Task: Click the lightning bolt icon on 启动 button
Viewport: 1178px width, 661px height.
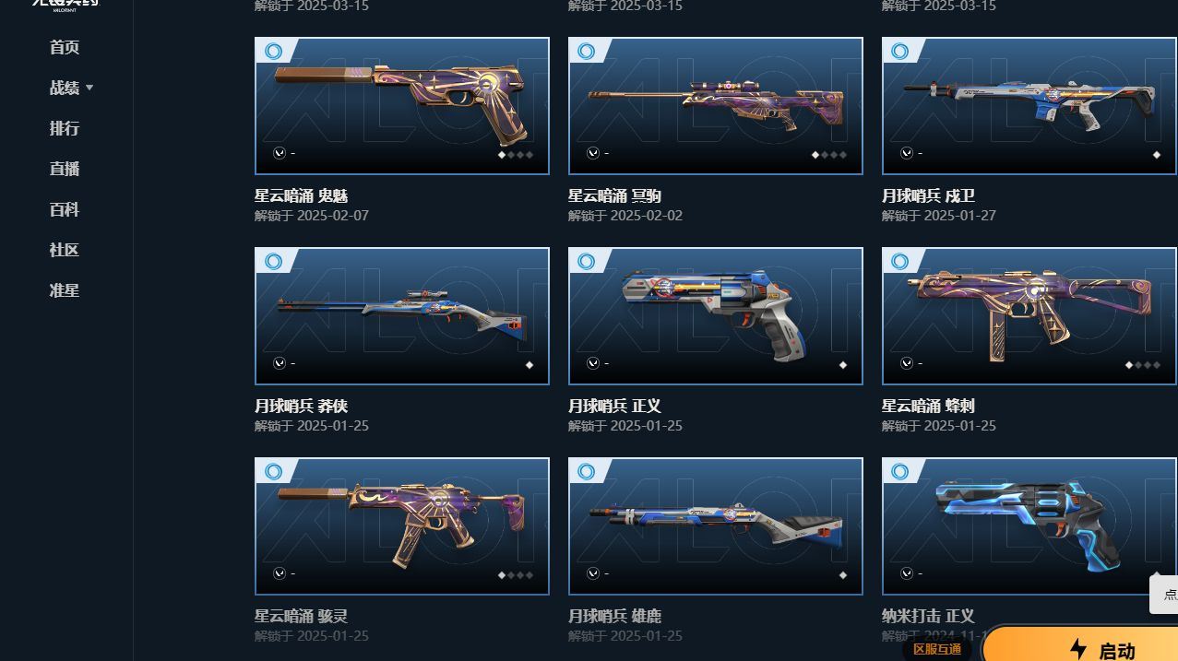Action: coord(1077,650)
